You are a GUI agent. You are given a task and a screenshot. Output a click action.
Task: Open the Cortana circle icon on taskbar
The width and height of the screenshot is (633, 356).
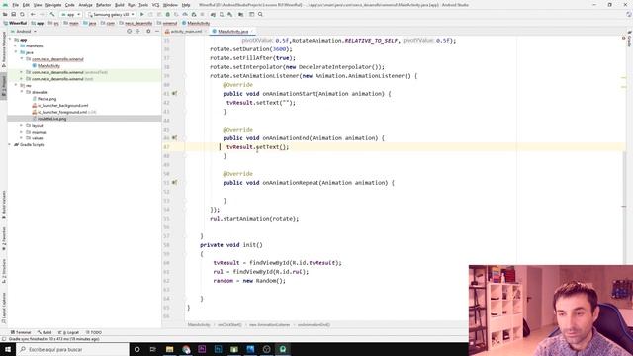(x=136, y=349)
